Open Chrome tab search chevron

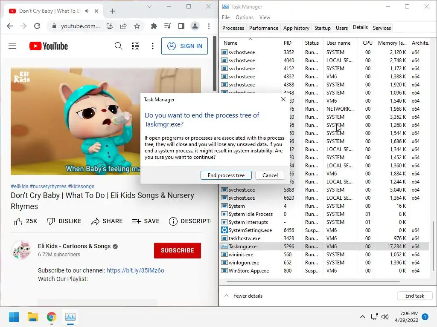click(149, 6)
